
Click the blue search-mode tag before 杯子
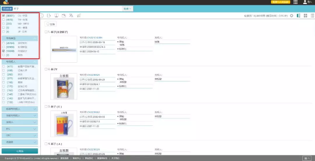click(7, 9)
